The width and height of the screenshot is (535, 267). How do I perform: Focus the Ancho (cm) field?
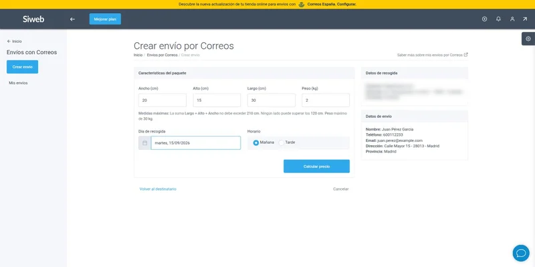[x=163, y=100]
